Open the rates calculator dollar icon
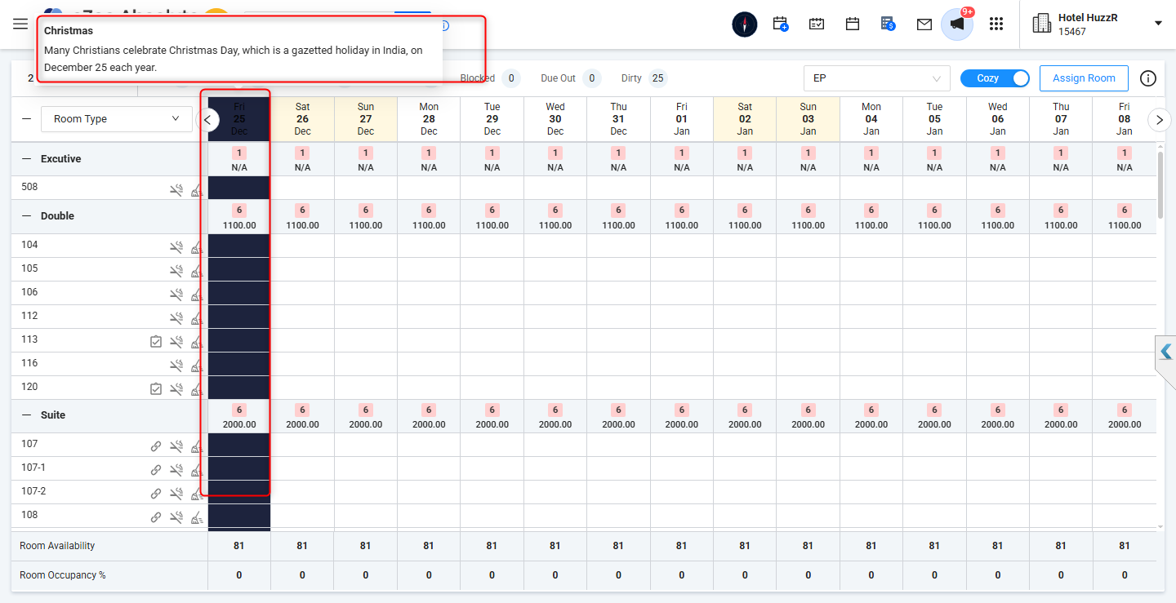 coord(889,24)
